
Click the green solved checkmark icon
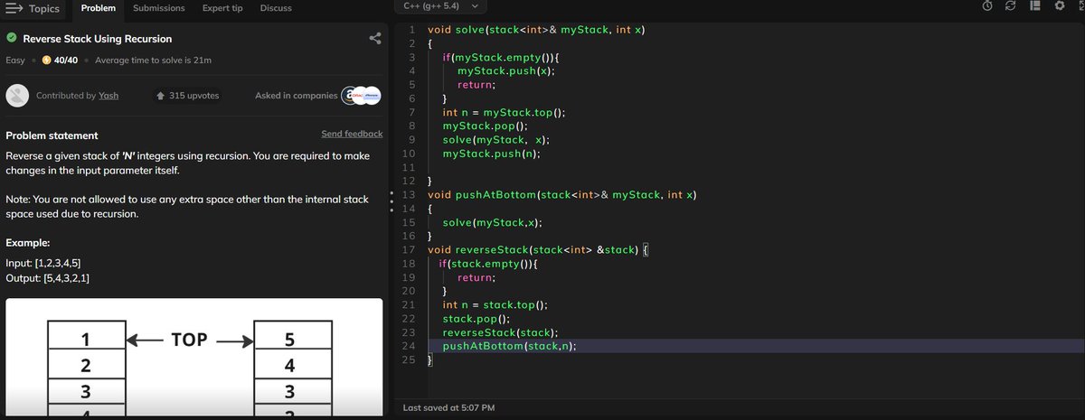[x=12, y=39]
